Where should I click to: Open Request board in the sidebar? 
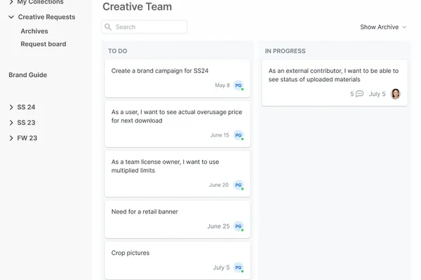point(44,44)
